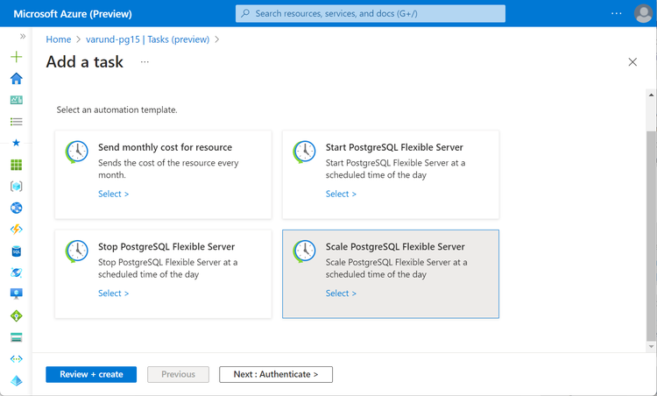Open SQL databases sidebar icon
The width and height of the screenshot is (657, 396).
click(16, 251)
